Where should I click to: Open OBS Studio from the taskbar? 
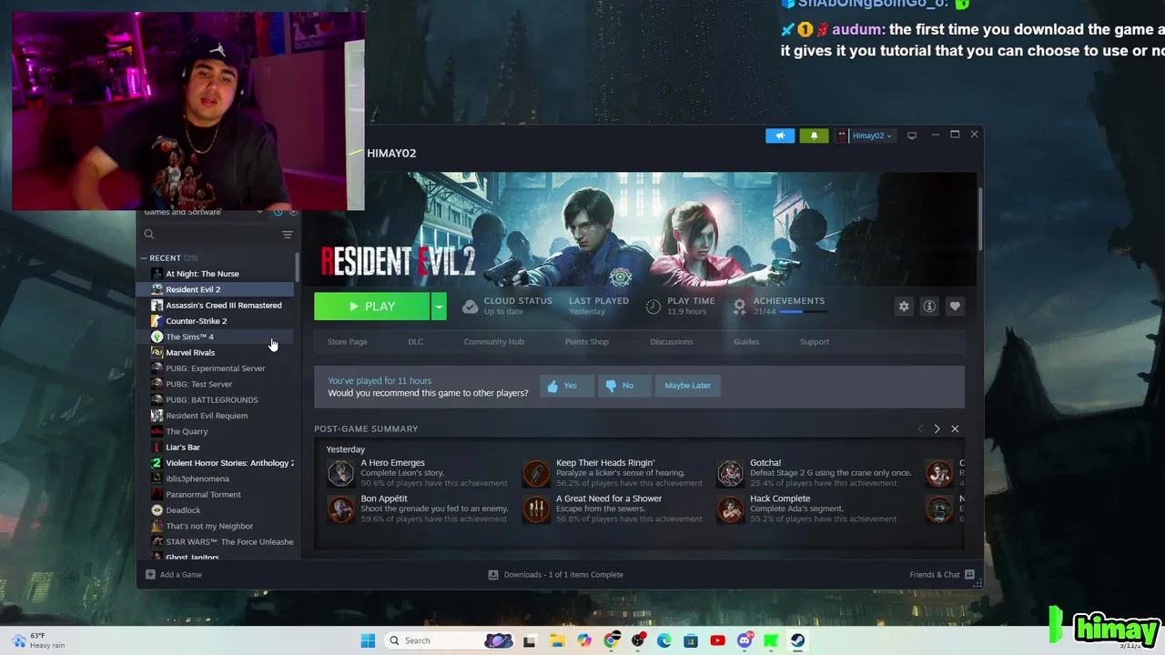[x=637, y=640]
